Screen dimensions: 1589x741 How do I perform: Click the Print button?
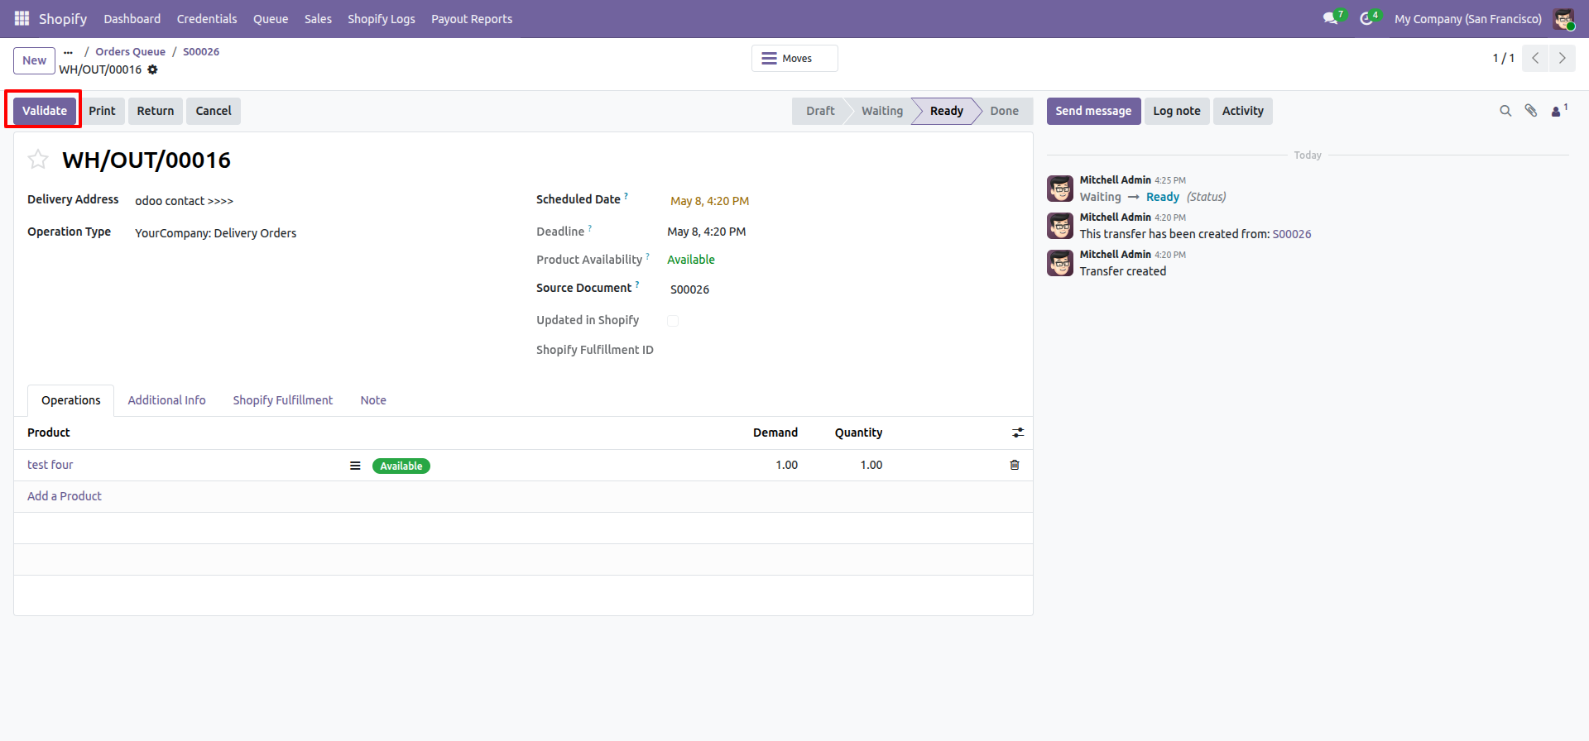point(102,111)
